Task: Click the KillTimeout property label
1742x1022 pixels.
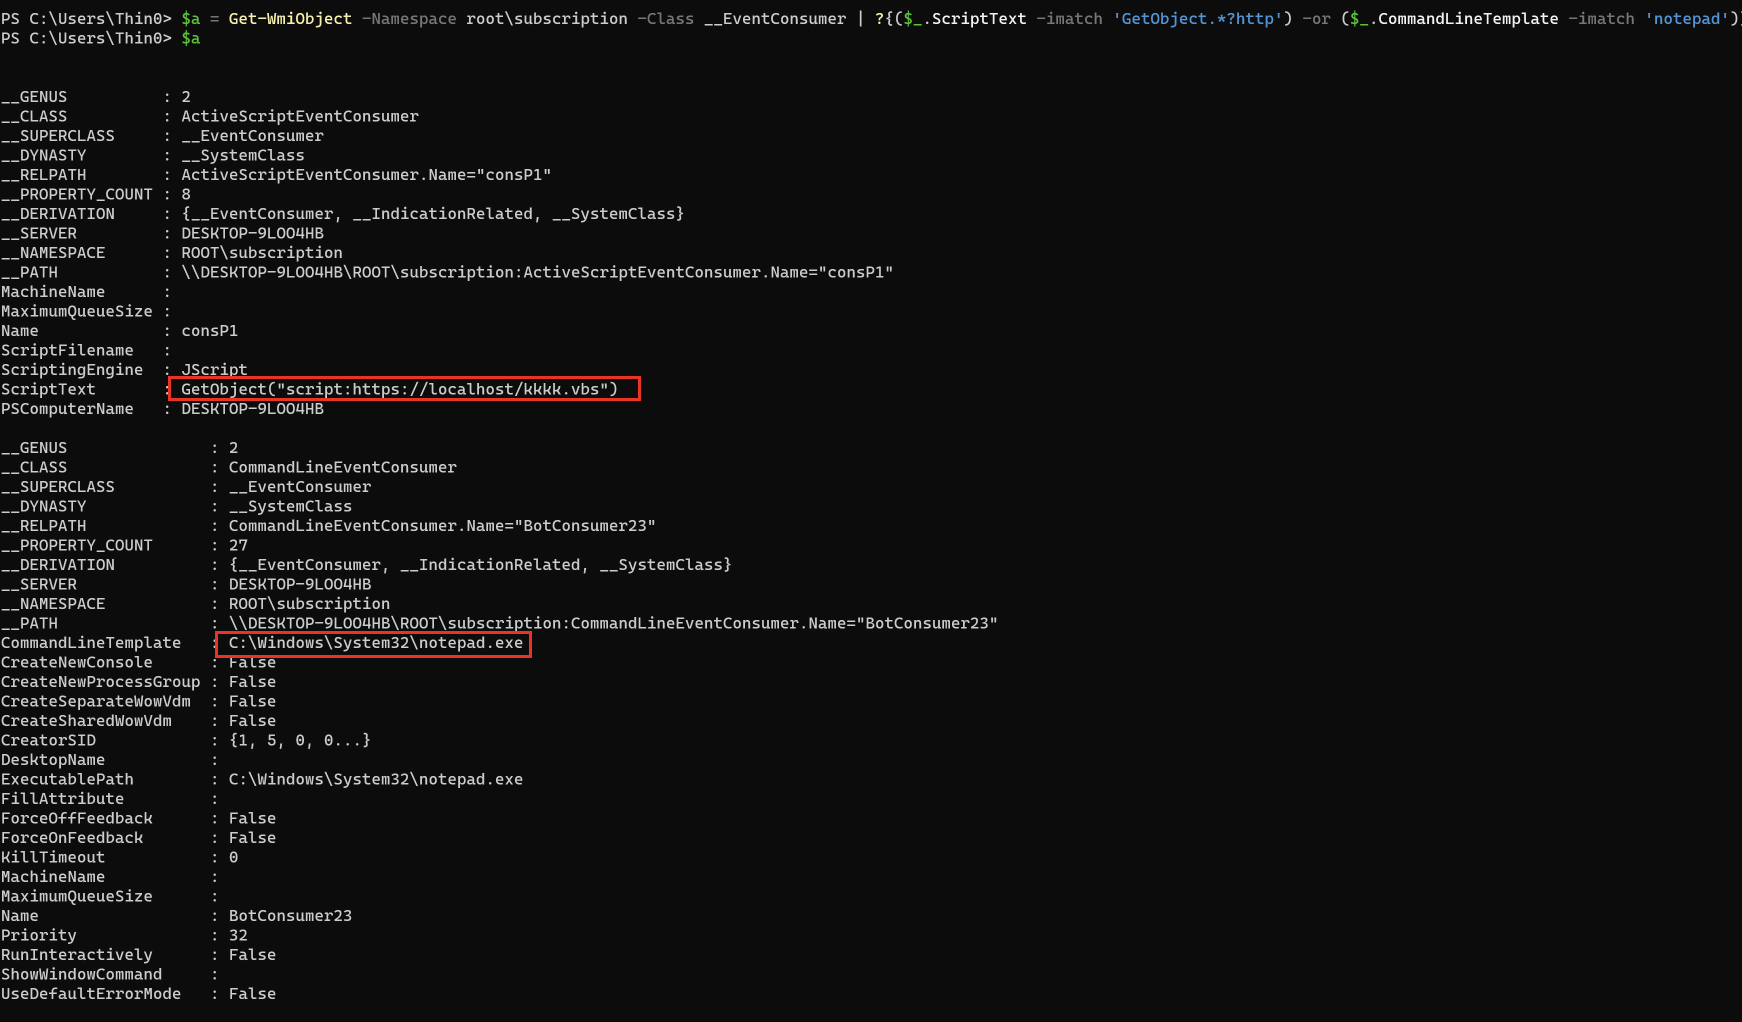Action: click(x=53, y=857)
